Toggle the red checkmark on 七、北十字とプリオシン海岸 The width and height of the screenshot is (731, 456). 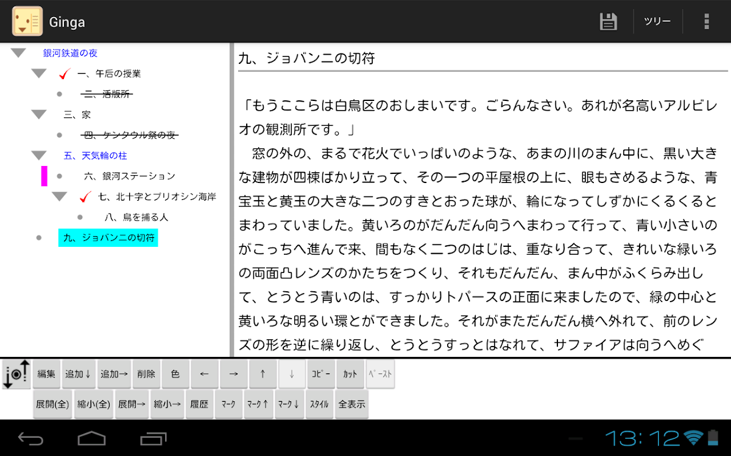[86, 197]
